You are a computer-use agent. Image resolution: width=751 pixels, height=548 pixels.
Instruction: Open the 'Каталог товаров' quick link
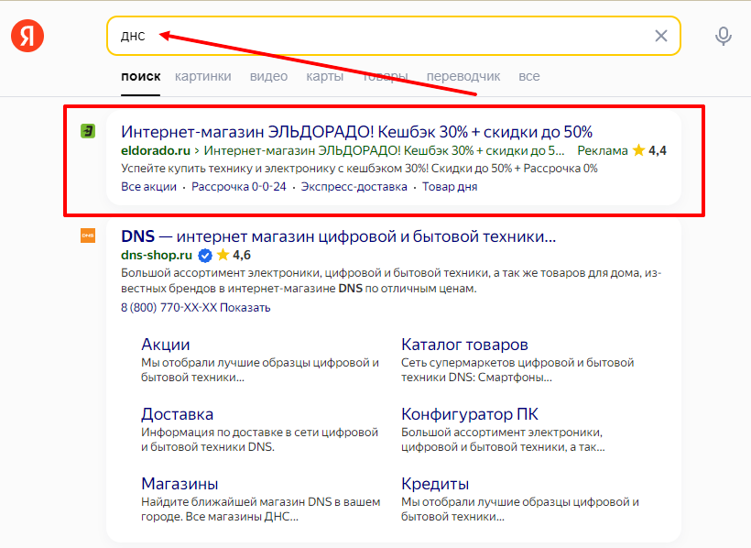tap(464, 345)
